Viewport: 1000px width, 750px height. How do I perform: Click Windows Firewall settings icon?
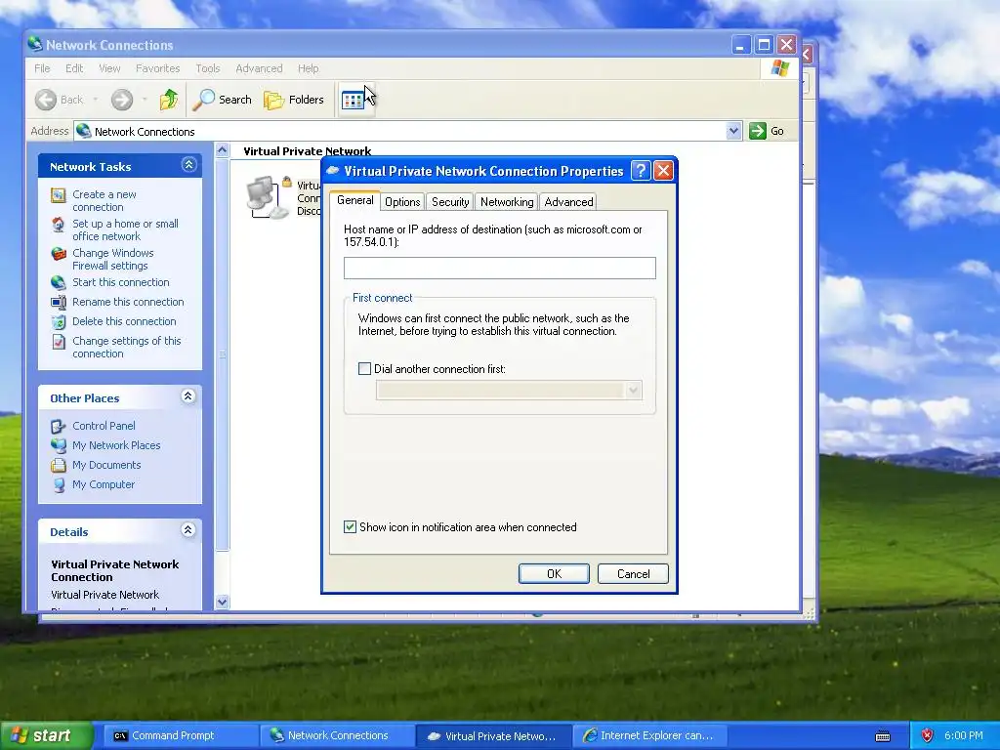click(x=58, y=254)
